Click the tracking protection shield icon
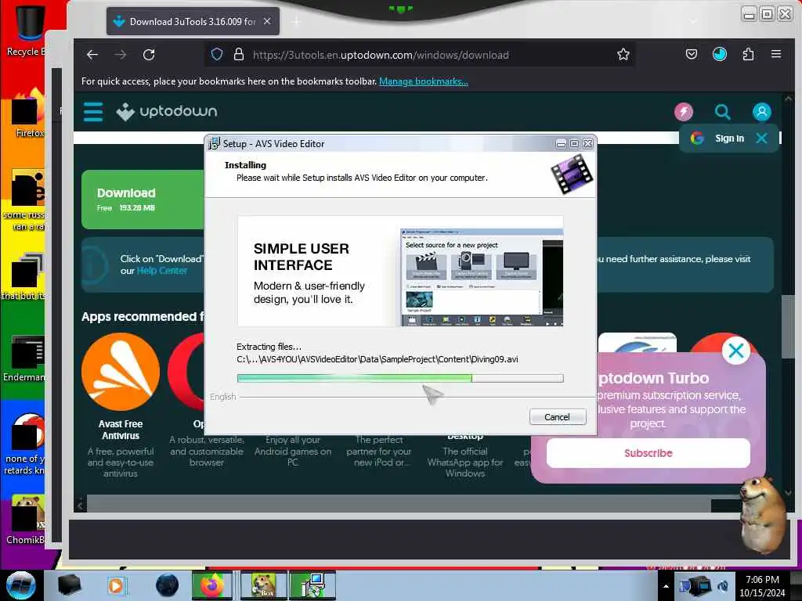Screen dimensions: 802x601 pos(217,54)
